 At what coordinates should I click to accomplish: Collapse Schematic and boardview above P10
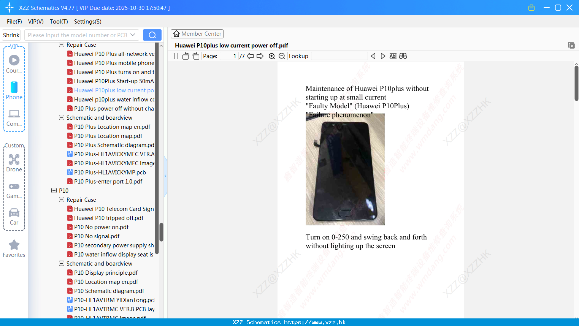62,118
